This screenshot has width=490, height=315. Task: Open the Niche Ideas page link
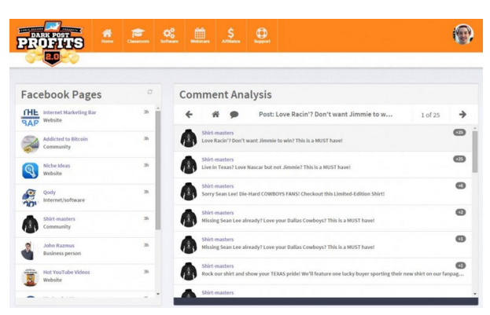click(57, 166)
